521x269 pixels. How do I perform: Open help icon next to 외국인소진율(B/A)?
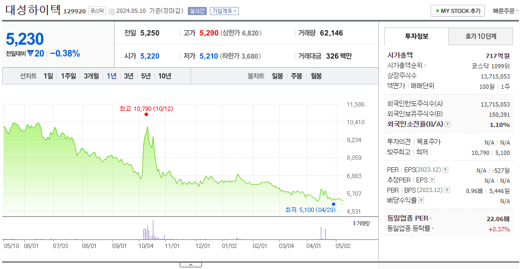448,124
